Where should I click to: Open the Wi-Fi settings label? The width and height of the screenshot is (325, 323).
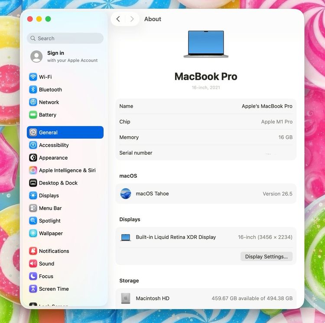[45, 77]
